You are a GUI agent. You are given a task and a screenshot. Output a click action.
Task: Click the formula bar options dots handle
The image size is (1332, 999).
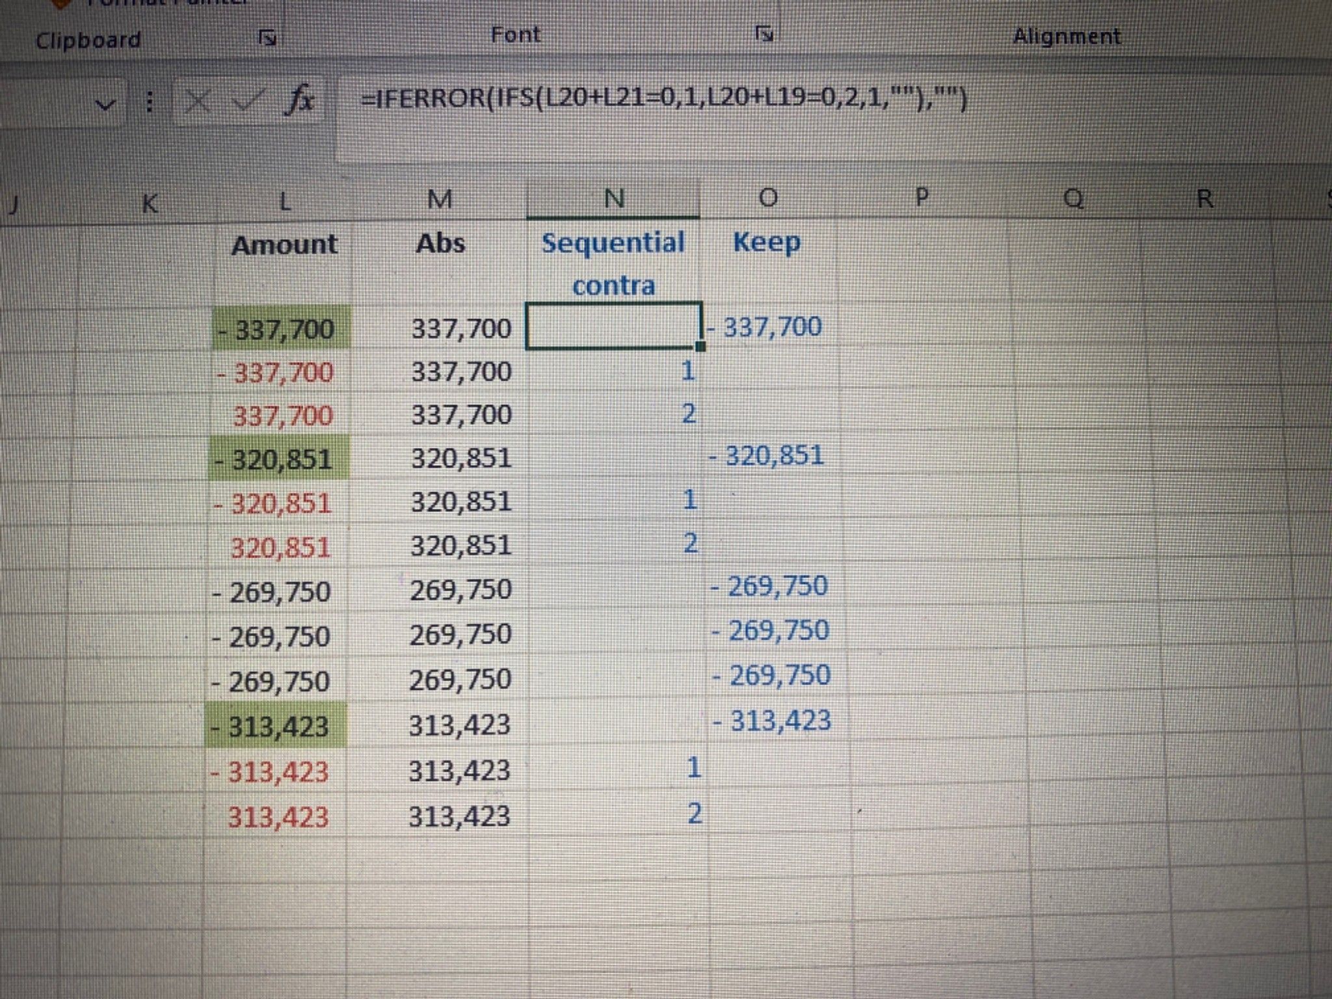point(150,102)
